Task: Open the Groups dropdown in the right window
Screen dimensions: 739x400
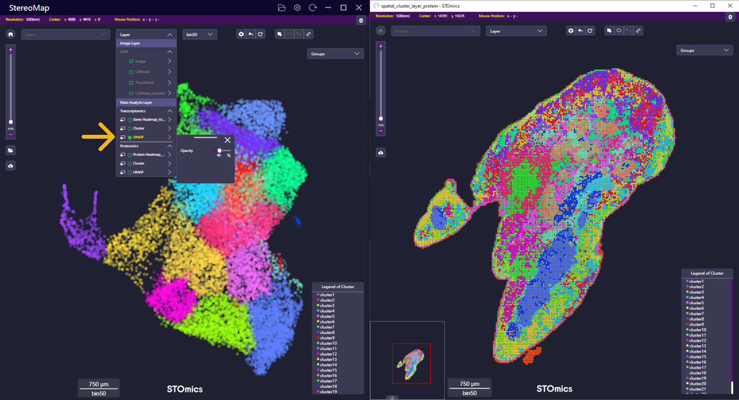Action: [x=704, y=50]
